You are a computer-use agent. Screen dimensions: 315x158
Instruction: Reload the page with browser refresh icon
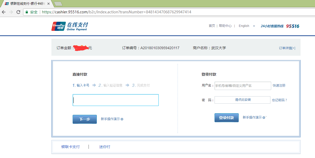[x=18, y=12]
